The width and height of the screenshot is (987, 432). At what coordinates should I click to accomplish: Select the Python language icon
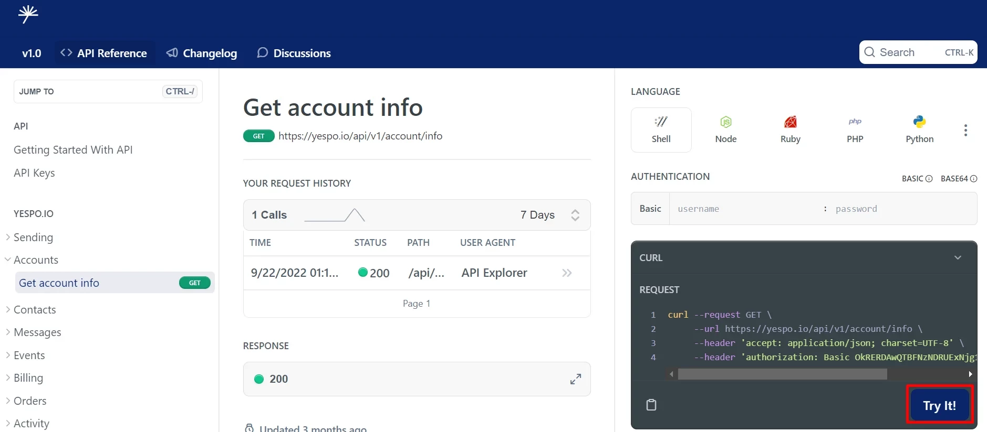pos(919,122)
